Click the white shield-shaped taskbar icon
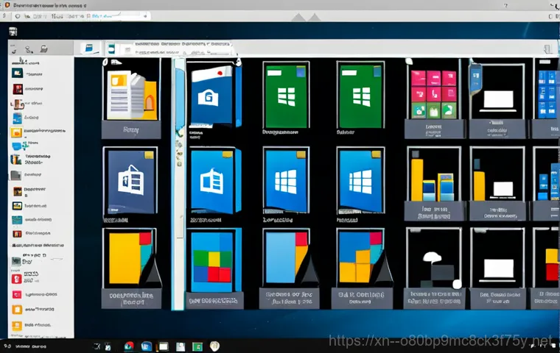 pyautogui.click(x=214, y=346)
